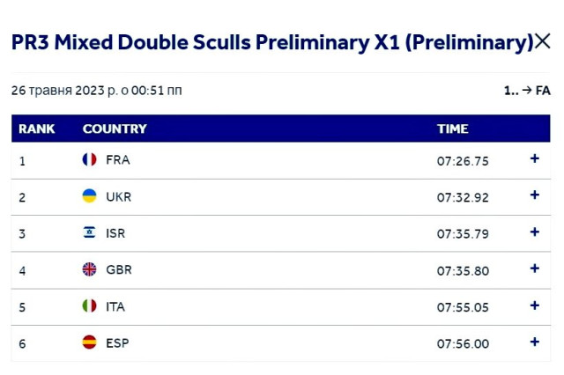The height and width of the screenshot is (375, 564).
Task: Click the Spain flag icon
Action: click(x=89, y=342)
